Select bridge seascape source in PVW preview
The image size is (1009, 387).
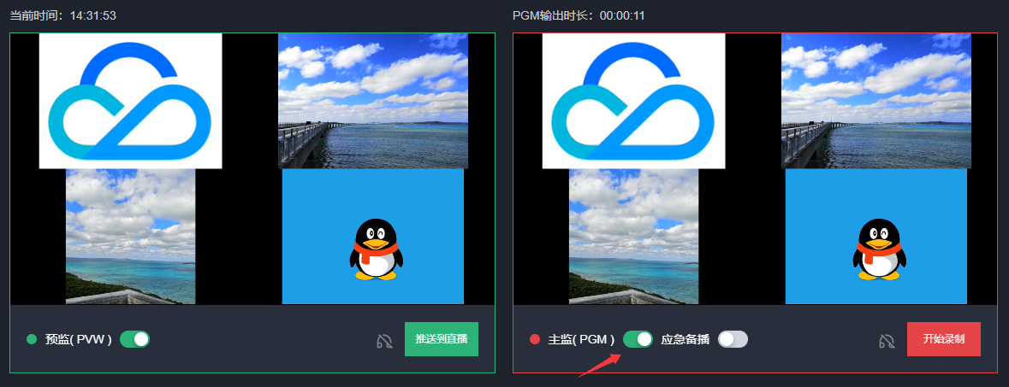click(372, 101)
